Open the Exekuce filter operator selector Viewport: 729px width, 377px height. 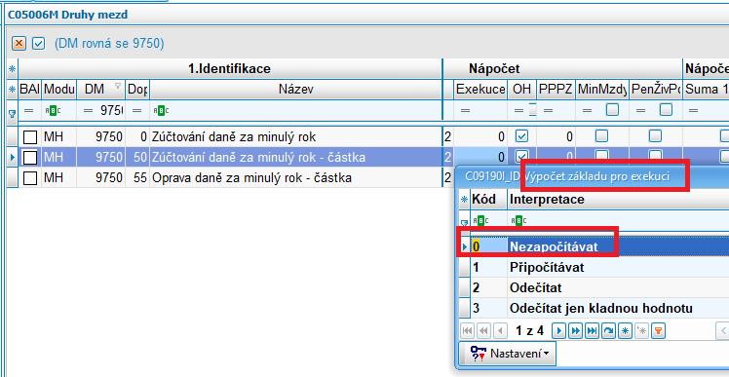(x=466, y=111)
